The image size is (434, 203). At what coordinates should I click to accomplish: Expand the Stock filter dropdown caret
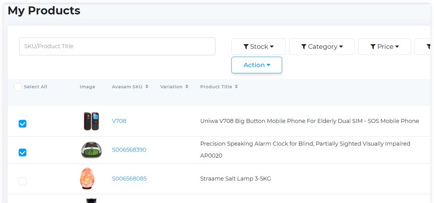tap(272, 47)
